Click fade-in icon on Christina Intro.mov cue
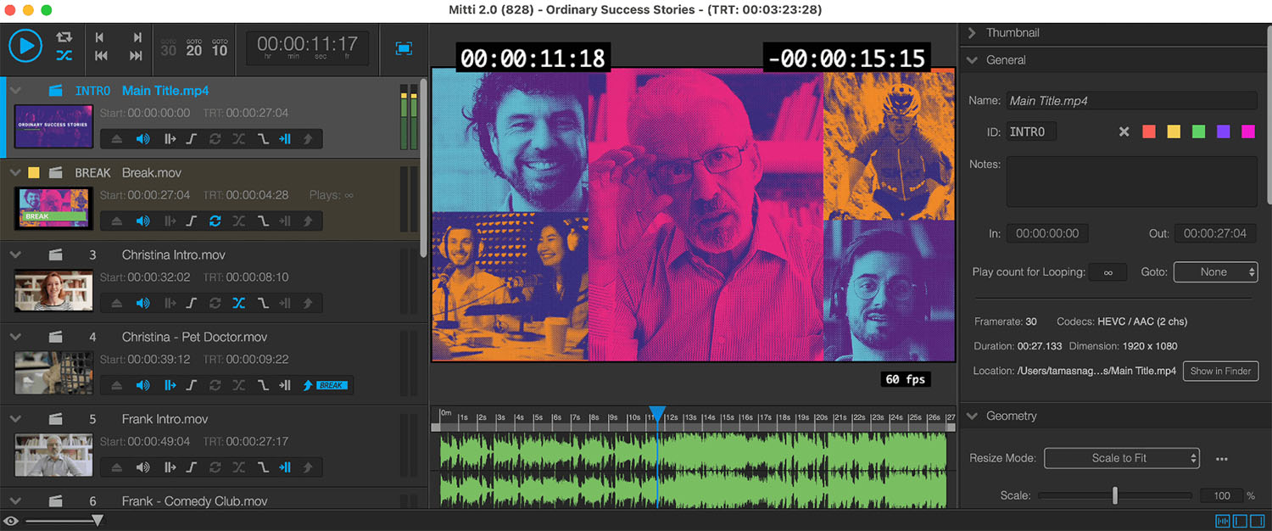The width and height of the screenshot is (1272, 531). point(192,304)
